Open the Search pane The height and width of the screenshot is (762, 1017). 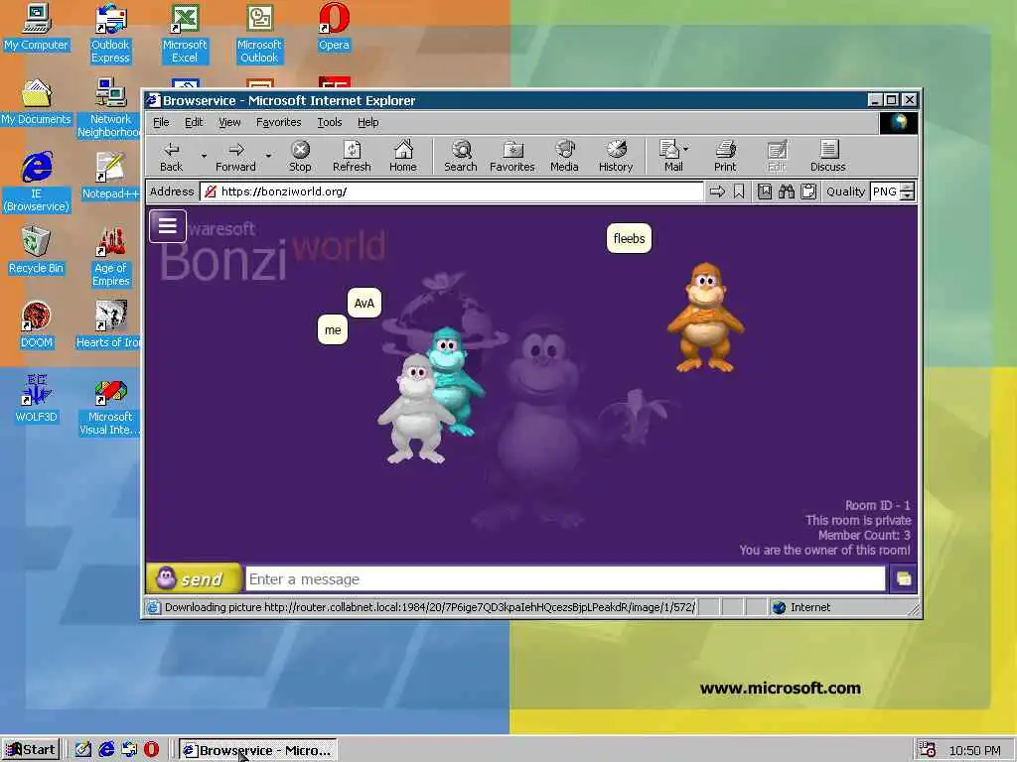(x=461, y=156)
